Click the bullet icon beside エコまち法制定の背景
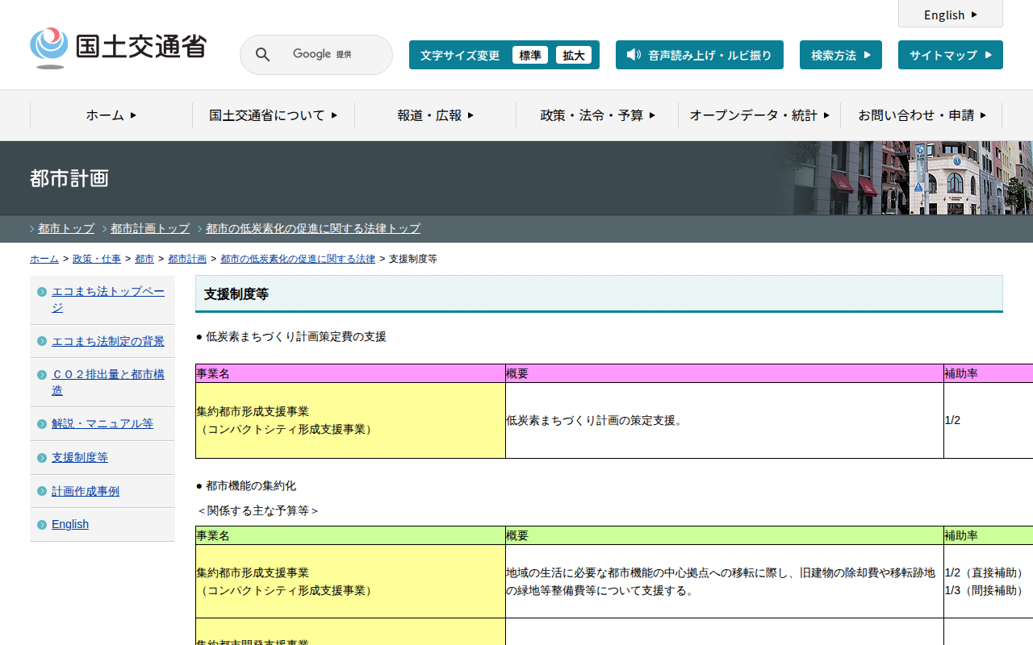The width and height of the screenshot is (1033, 645). [x=42, y=341]
